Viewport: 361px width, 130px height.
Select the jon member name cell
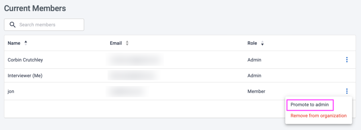11,91
